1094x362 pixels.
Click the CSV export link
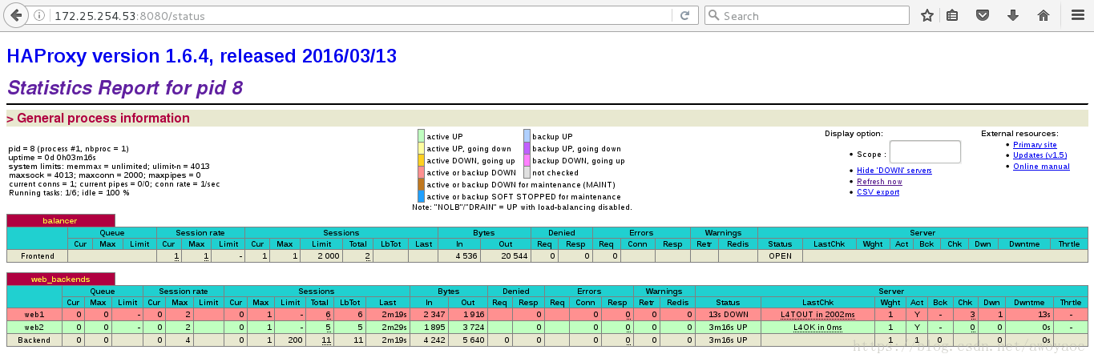(x=878, y=192)
